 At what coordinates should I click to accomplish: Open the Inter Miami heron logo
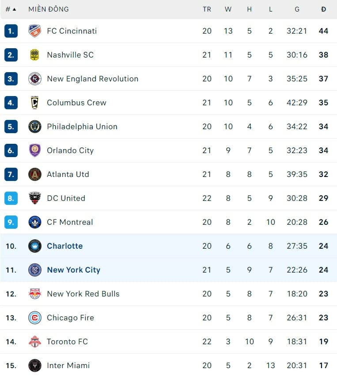coord(35,365)
